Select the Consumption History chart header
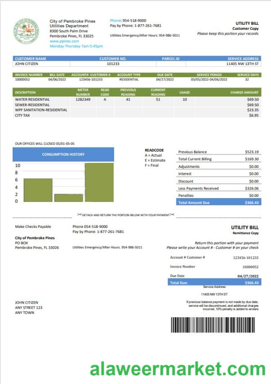This screenshot has height=384, width=271. click(63, 154)
